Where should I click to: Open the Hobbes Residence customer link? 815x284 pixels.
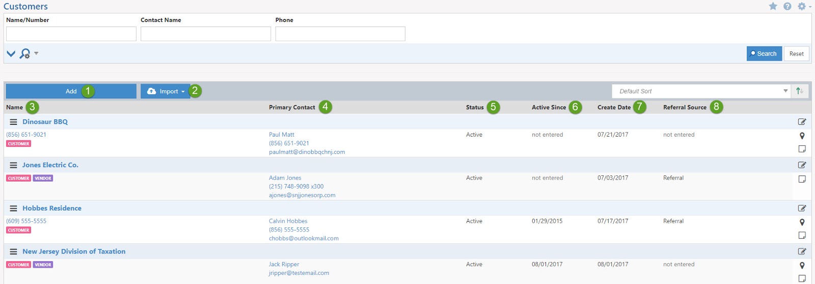(x=52, y=209)
